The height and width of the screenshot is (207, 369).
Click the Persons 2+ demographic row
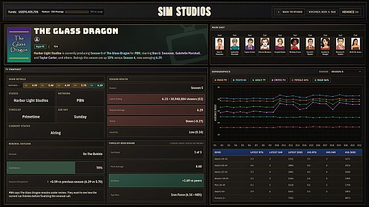[287, 198]
